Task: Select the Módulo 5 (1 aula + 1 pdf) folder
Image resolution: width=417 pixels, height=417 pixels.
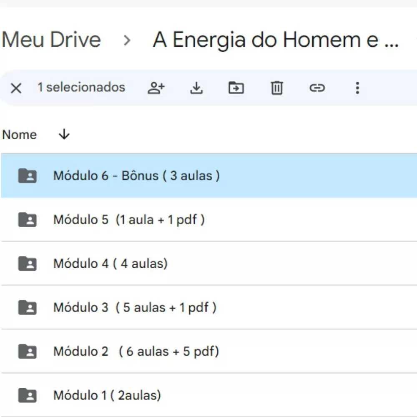Action: (129, 220)
